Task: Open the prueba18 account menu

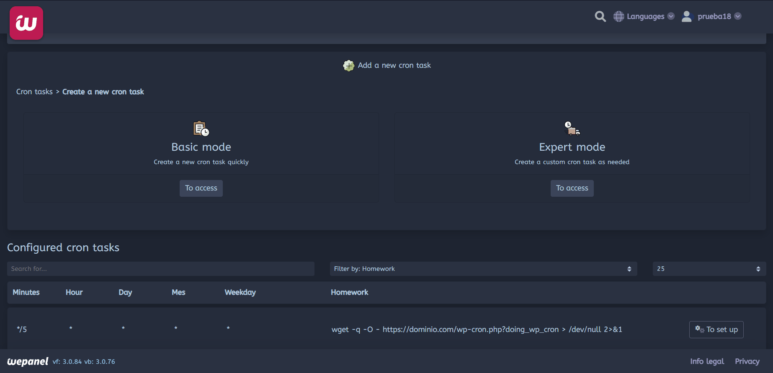Action: tap(714, 16)
